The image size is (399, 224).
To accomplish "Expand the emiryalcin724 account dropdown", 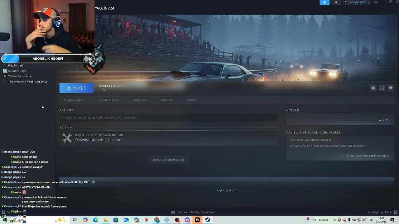I will point(359,2).
